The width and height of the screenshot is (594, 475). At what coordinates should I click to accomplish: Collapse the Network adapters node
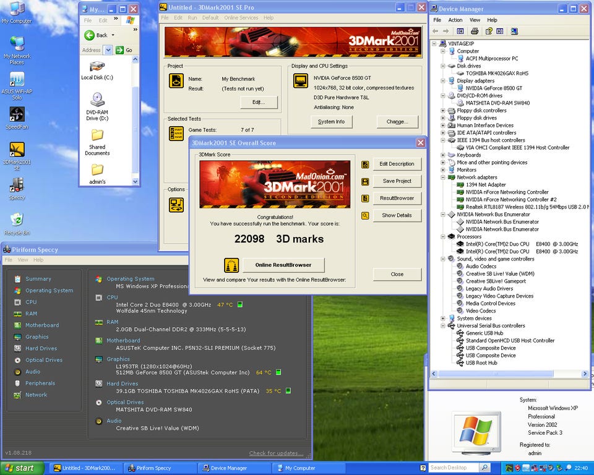tap(442, 178)
